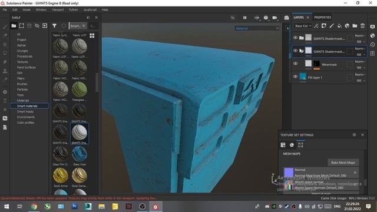Open the blend mode dropdown of the Wearmask layer
377x212 pixels.
[x=360, y=61]
